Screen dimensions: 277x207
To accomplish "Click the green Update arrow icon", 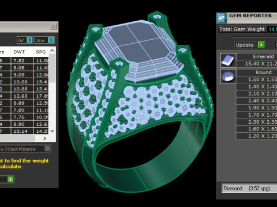I will [261, 45].
